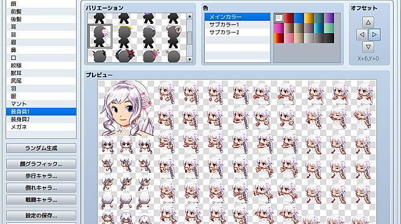Pick the white color swatch
Image resolution: width=401 pixels, height=224 pixels.
[279, 18]
